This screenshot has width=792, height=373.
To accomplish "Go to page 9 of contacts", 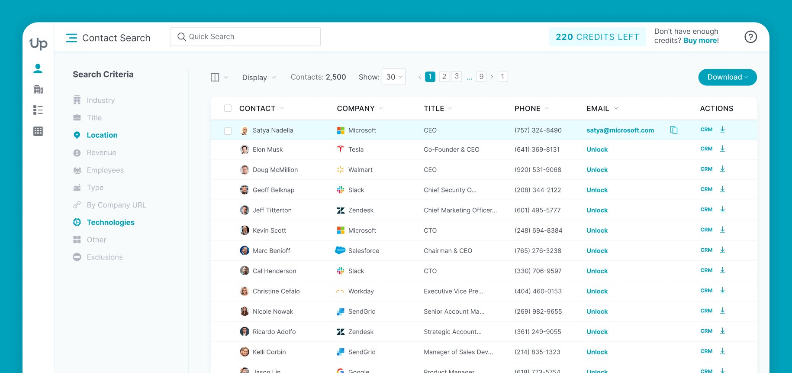I will [x=481, y=77].
